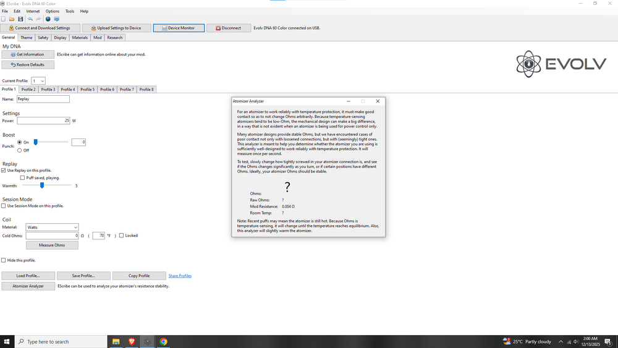Image resolution: width=618 pixels, height=348 pixels.
Task: Follow the Share Profiles link
Action: coord(180,276)
